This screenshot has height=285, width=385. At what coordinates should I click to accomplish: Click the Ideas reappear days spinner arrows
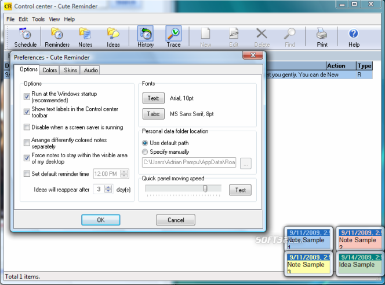coord(108,189)
